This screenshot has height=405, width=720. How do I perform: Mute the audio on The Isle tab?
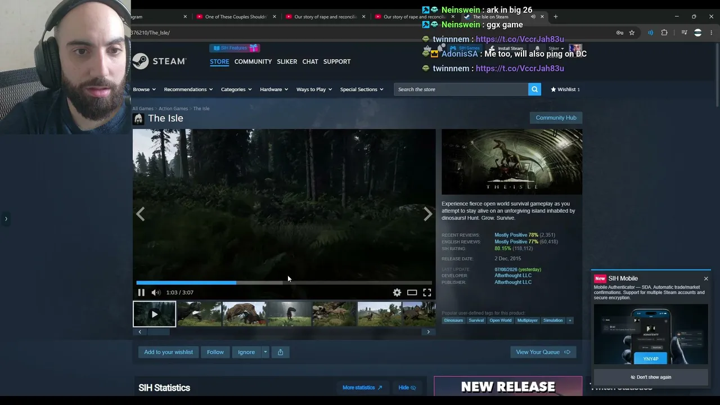point(533,16)
